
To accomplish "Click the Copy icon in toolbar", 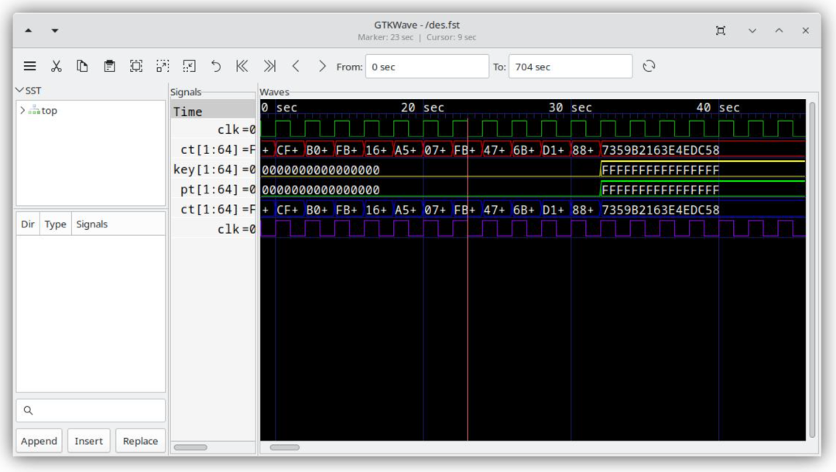I will [x=82, y=67].
